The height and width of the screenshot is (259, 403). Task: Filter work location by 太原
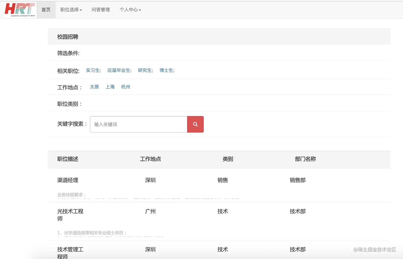point(94,87)
